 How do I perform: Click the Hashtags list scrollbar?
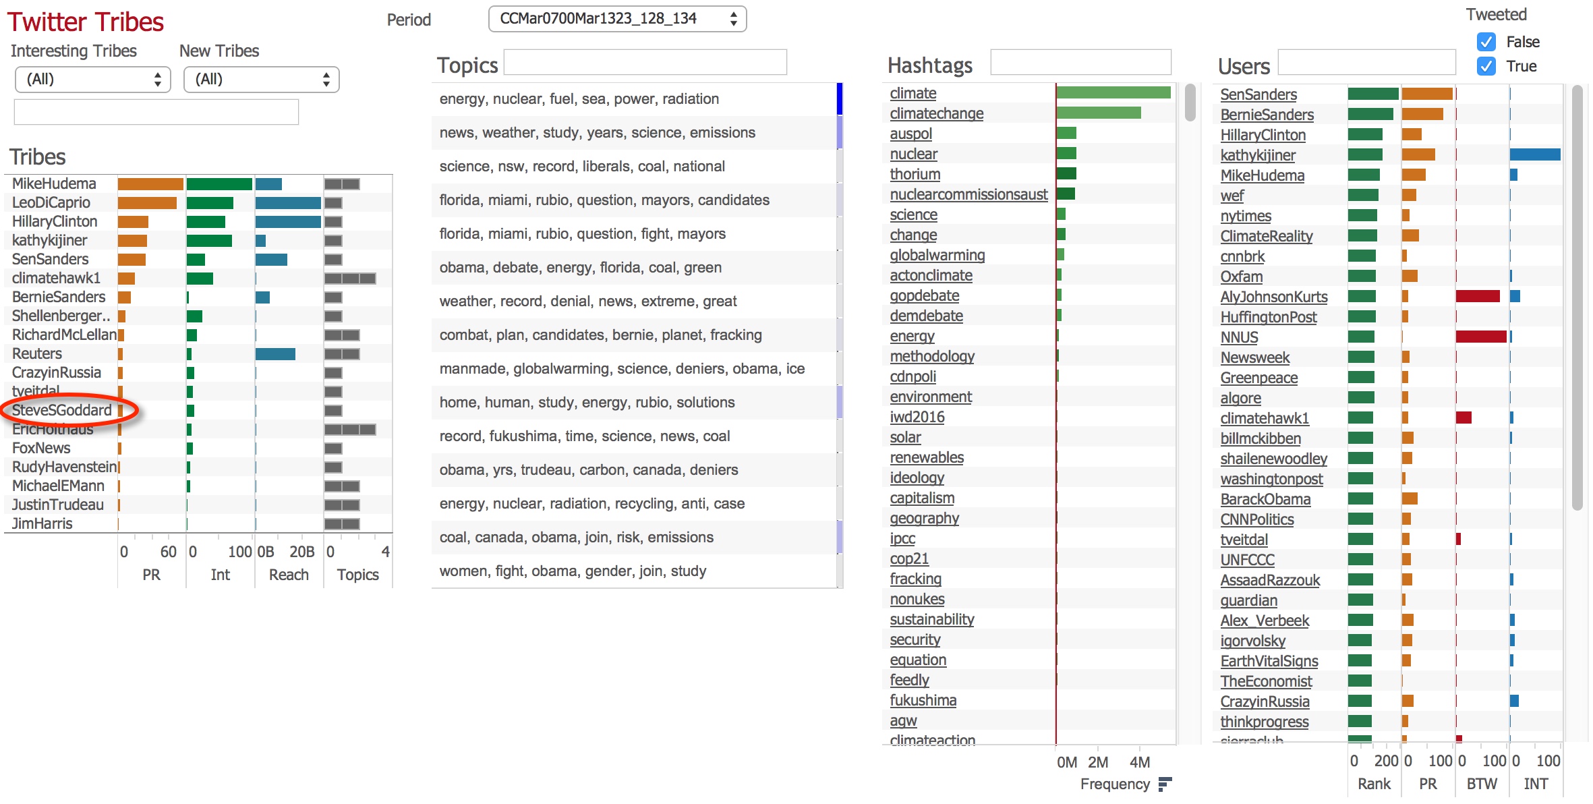point(1190,103)
